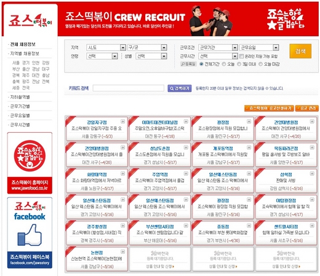Open the 근무요일 dropdown

(x=259, y=47)
